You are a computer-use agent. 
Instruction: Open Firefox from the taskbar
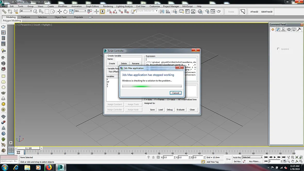tap(49, 167)
